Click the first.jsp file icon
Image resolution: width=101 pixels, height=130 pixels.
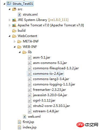pos(19,122)
